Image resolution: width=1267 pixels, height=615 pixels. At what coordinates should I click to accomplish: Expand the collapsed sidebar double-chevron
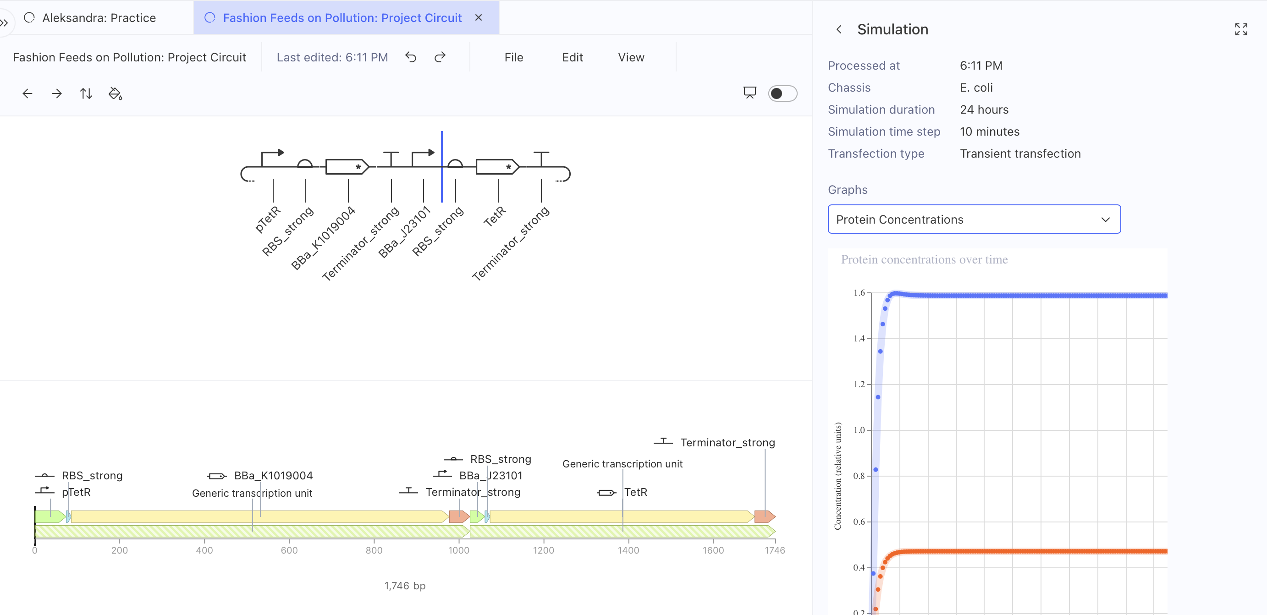(4, 22)
